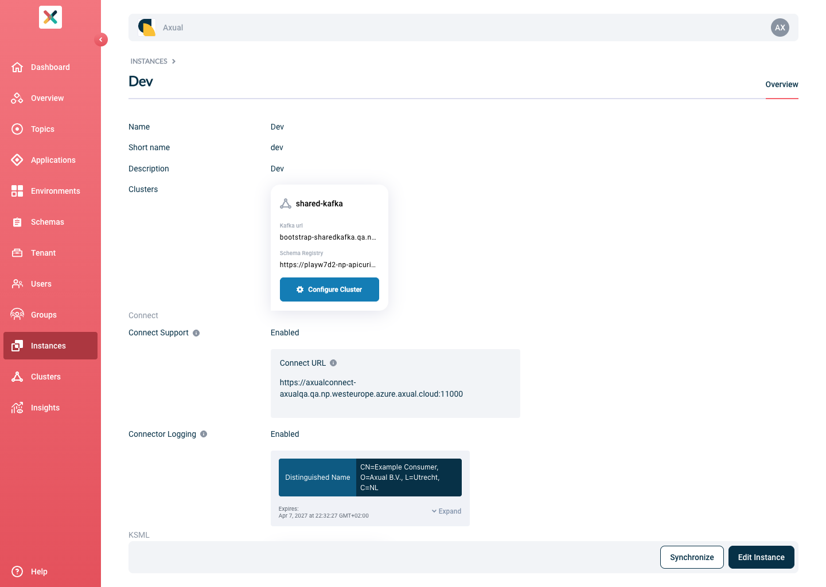
Task: Click the Axual X logo in sidebar
Action: (x=50, y=17)
